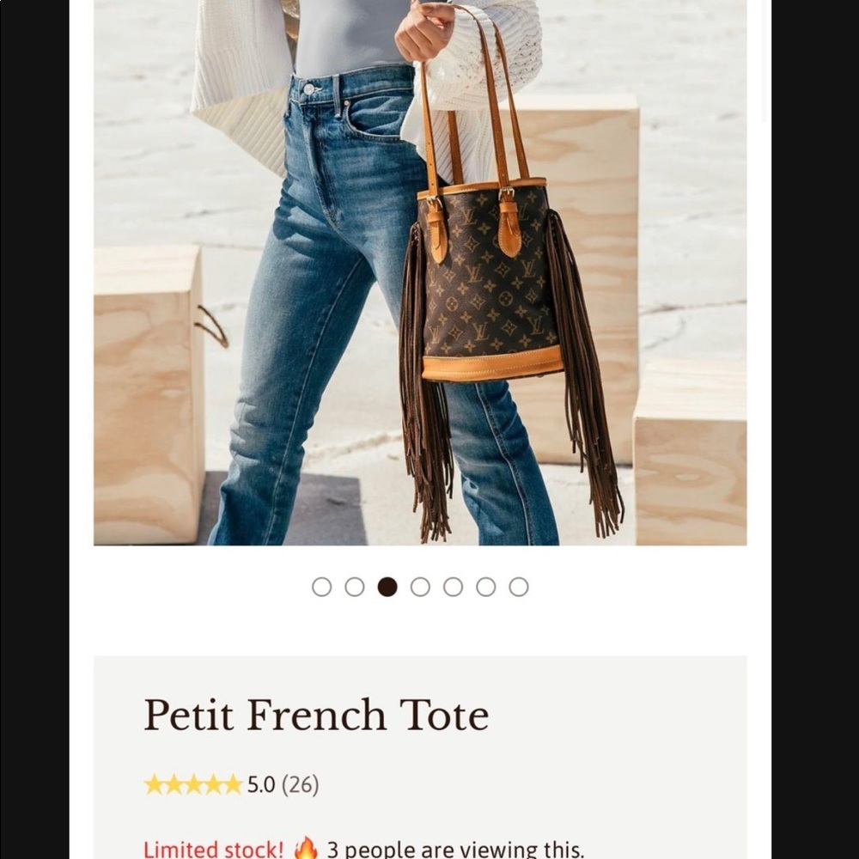859x859 pixels.
Task: Click the five-star rating icons
Action: click(x=192, y=784)
